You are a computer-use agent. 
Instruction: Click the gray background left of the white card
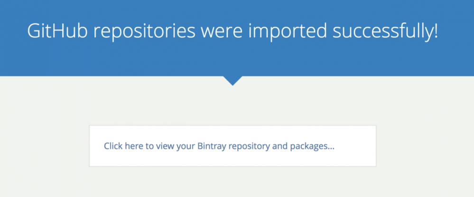click(x=45, y=146)
